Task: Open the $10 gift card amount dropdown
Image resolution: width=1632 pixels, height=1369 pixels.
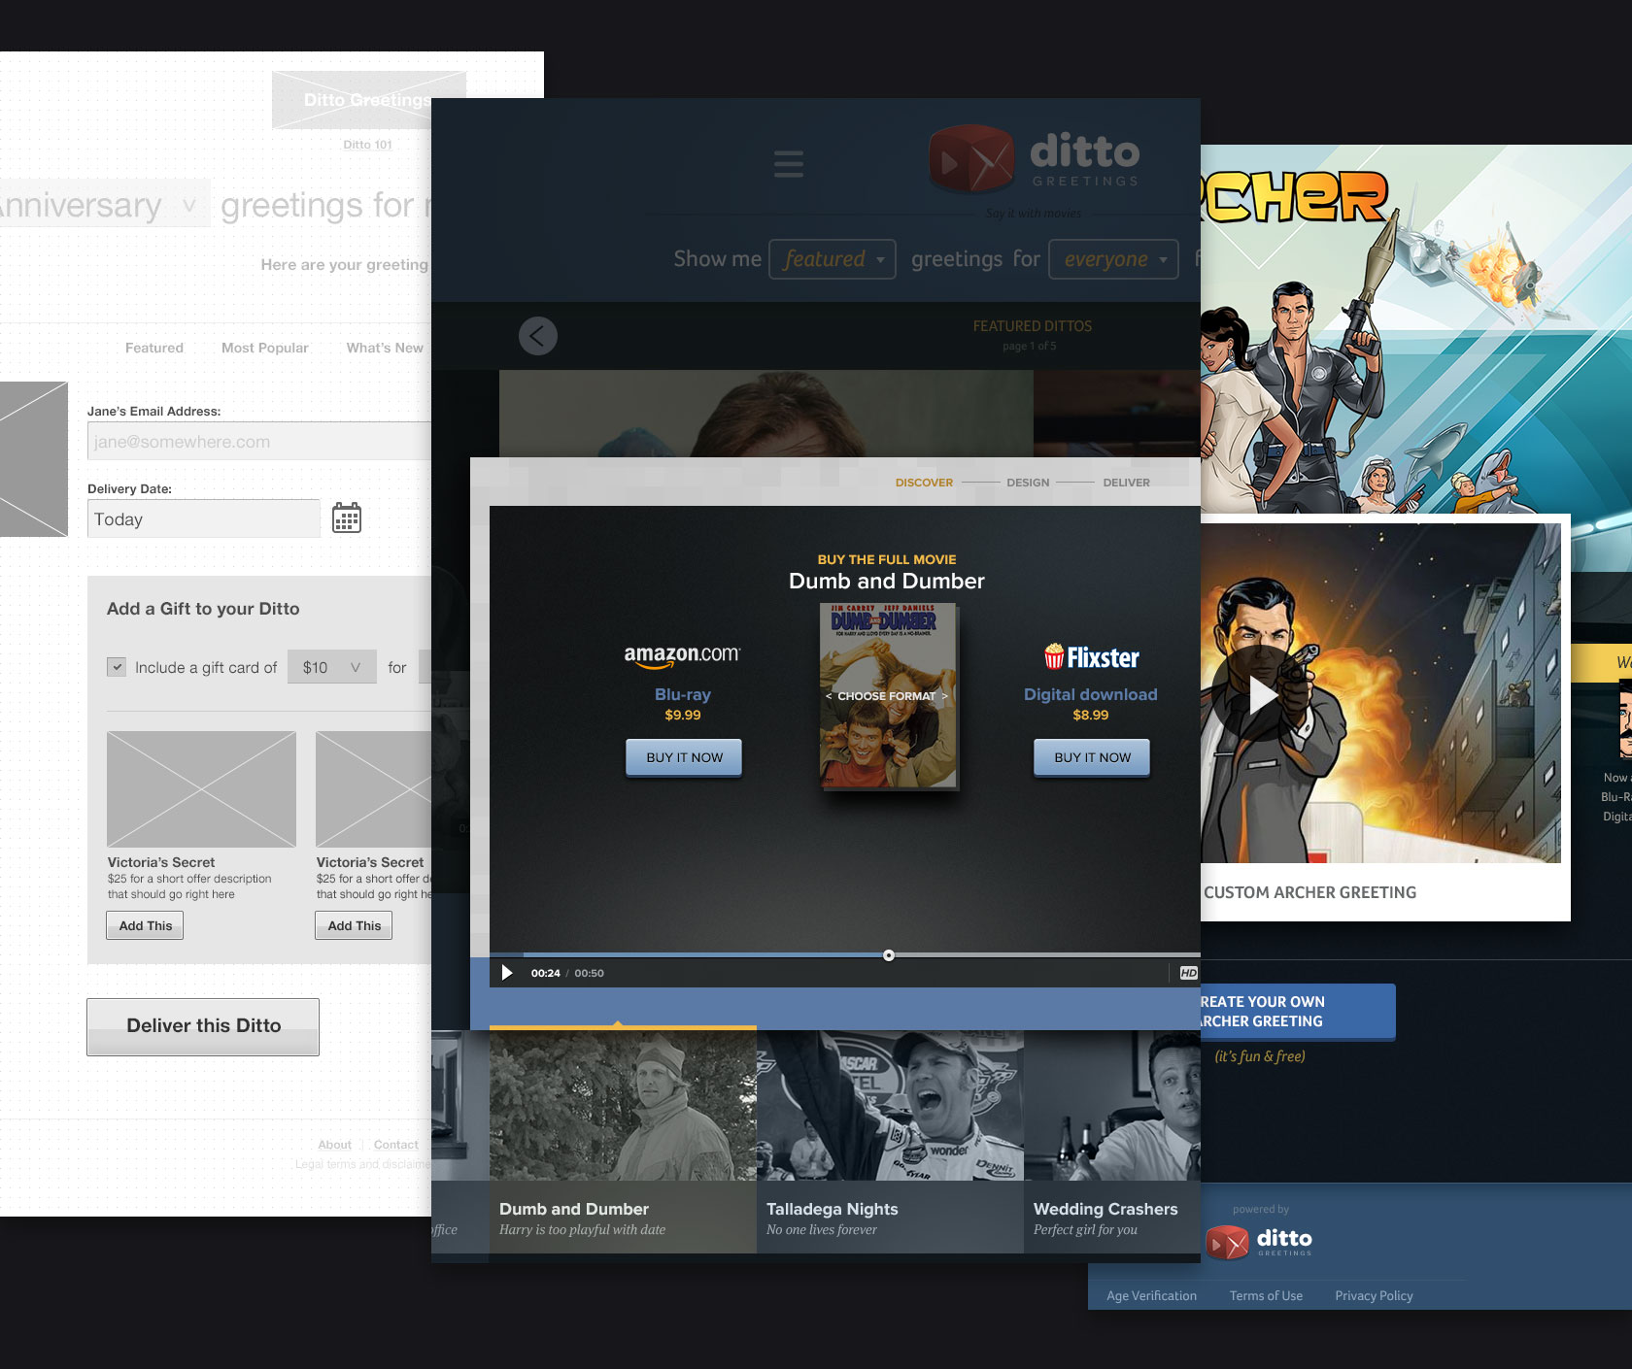Action: pyautogui.click(x=331, y=667)
